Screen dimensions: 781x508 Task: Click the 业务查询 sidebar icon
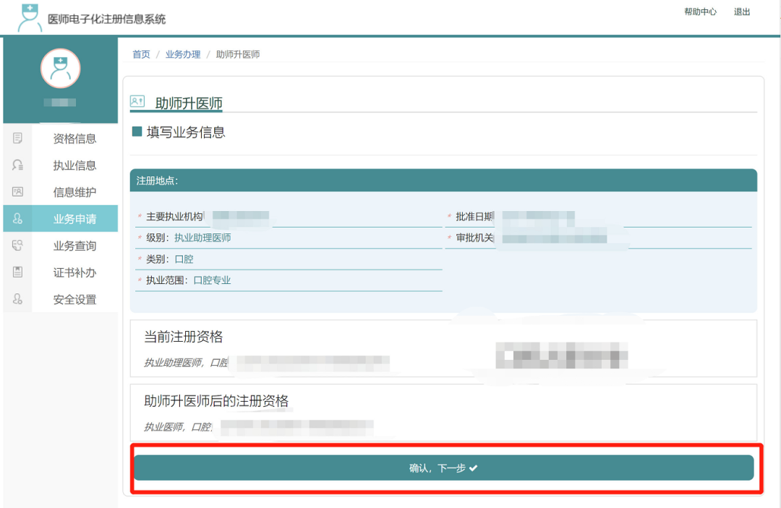tap(18, 246)
